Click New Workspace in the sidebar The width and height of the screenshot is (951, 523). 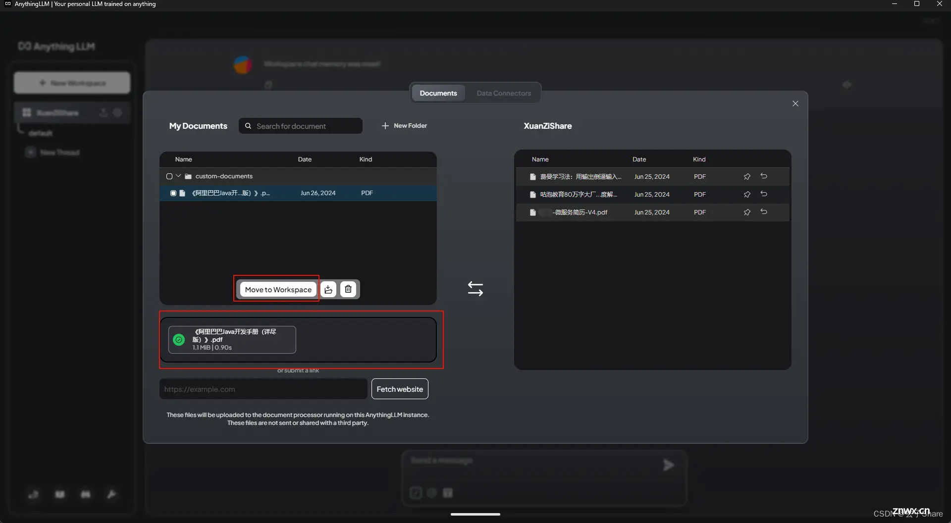[72, 83]
